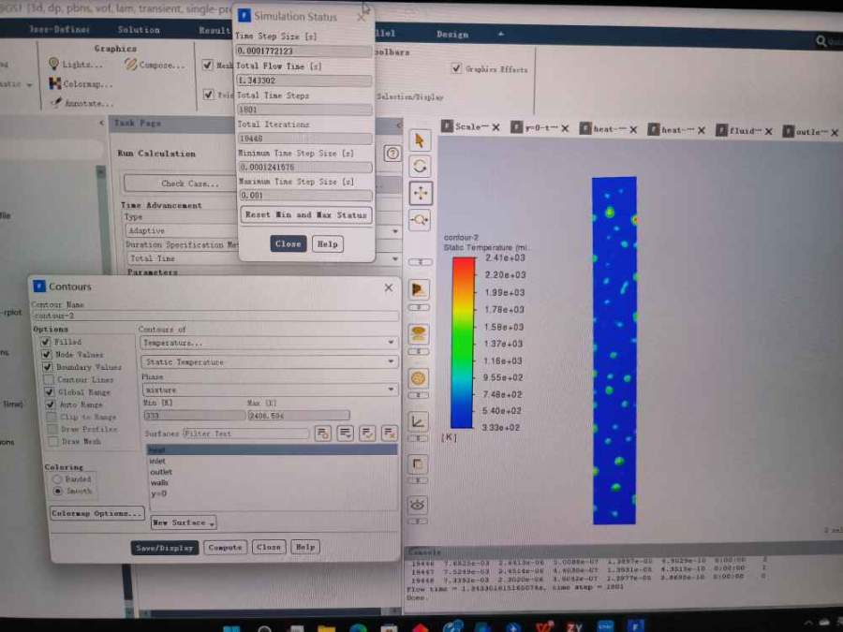Screen dimensions: 843x632
Task: Select all surfaces with checkmark list icon
Action: (367, 434)
